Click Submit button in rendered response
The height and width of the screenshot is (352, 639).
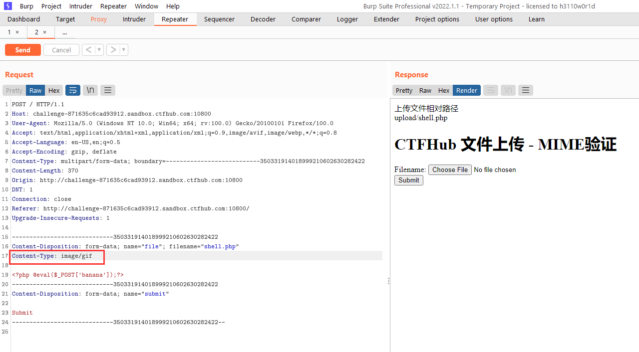(409, 180)
